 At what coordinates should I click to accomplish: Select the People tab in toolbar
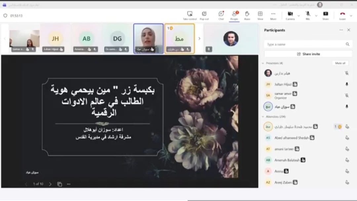[234, 14]
